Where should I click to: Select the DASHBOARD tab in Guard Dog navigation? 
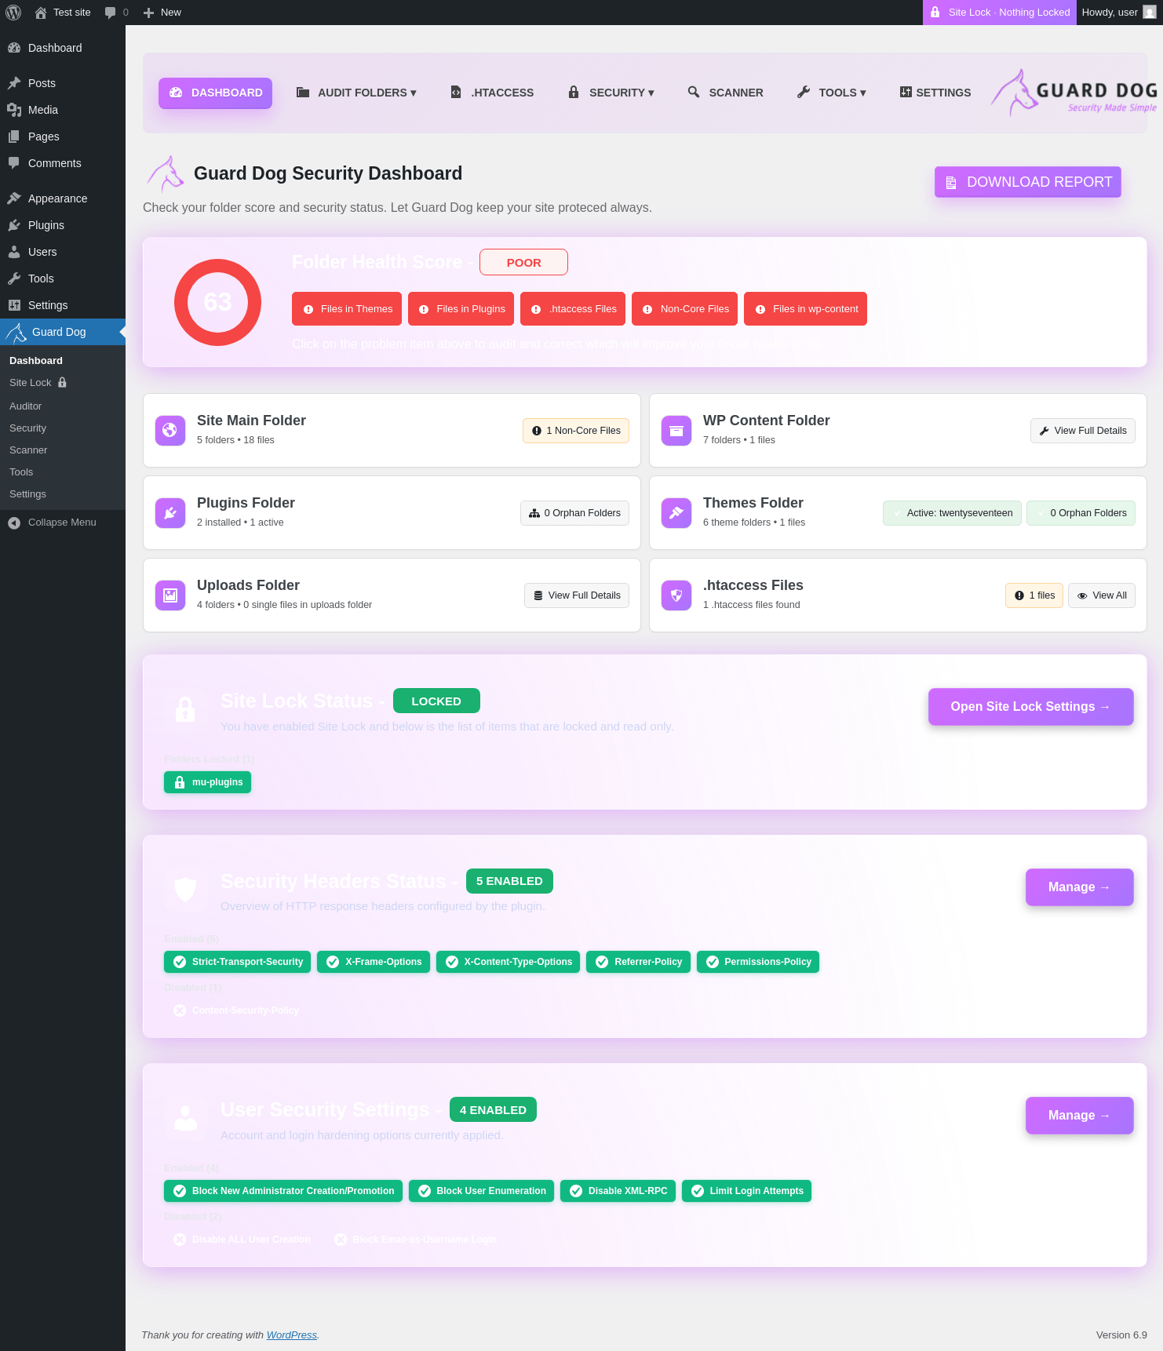point(216,93)
